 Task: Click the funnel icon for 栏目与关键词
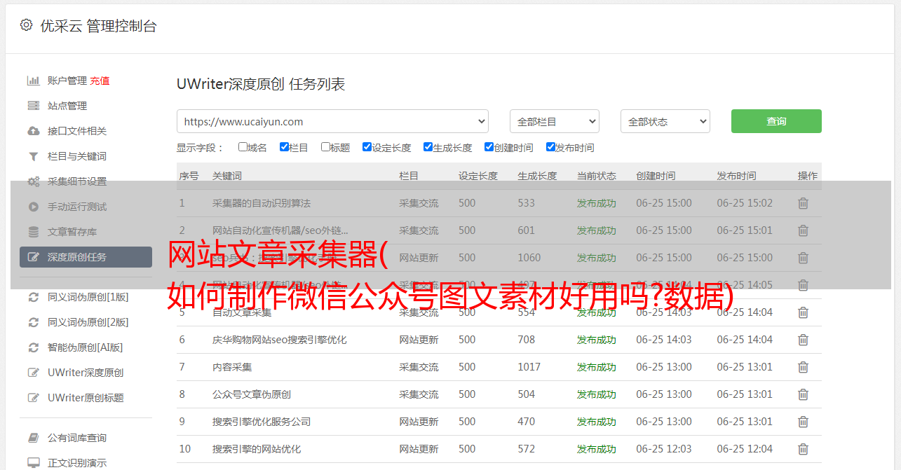coord(33,156)
